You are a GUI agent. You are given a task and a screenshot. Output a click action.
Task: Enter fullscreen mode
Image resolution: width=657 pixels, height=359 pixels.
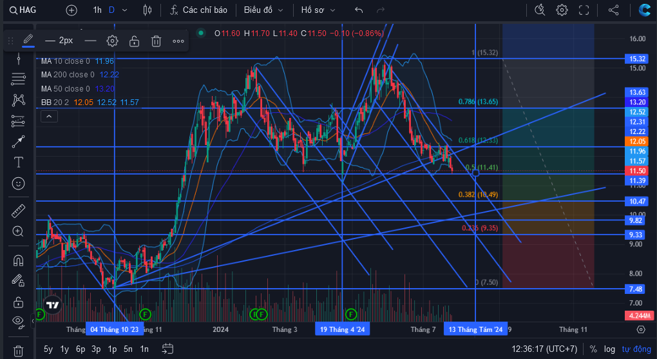[x=584, y=10]
